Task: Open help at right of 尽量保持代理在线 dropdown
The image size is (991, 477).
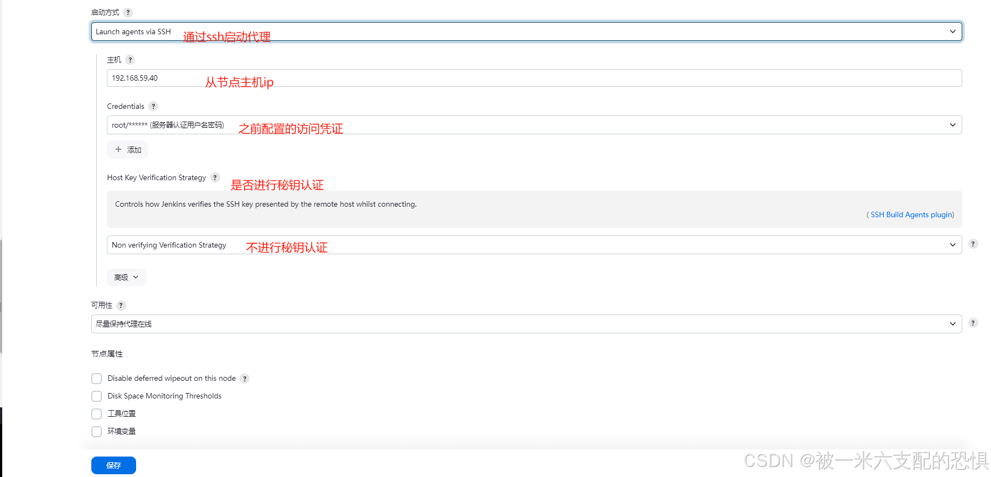Action: point(973,323)
